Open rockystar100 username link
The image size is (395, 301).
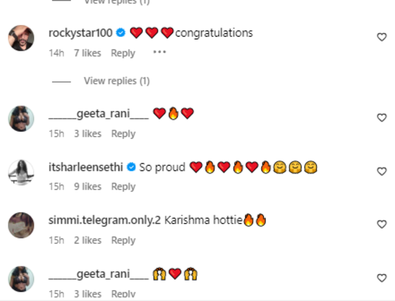pyautogui.click(x=80, y=33)
